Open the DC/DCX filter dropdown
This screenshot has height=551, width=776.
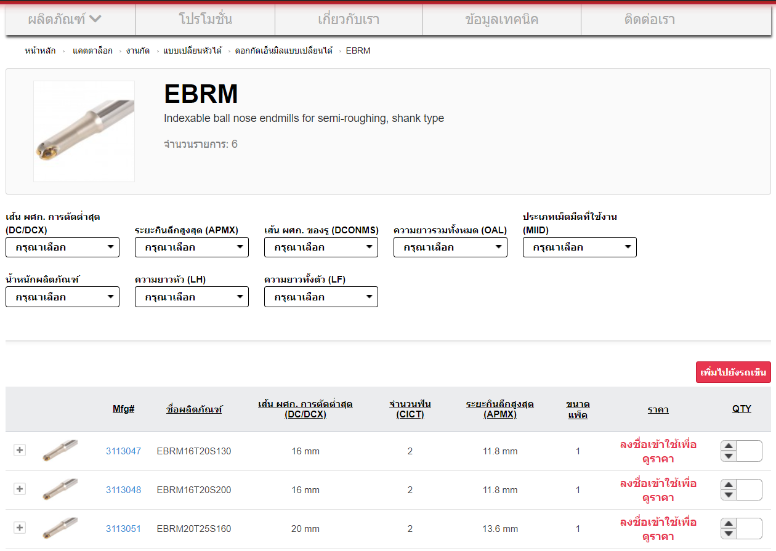coord(62,247)
